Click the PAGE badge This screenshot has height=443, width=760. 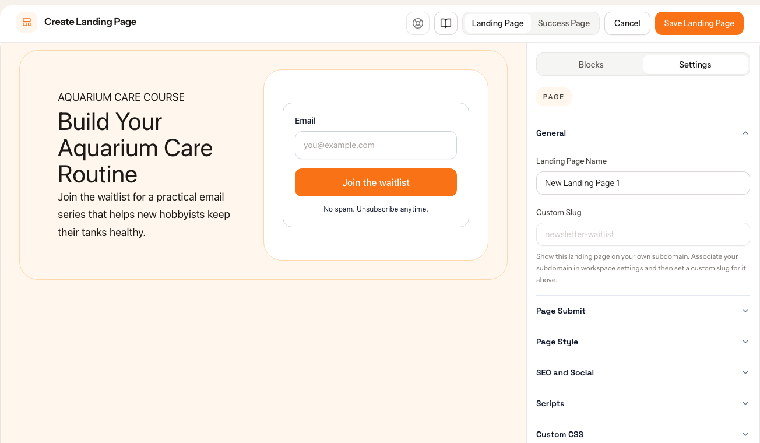tap(554, 97)
